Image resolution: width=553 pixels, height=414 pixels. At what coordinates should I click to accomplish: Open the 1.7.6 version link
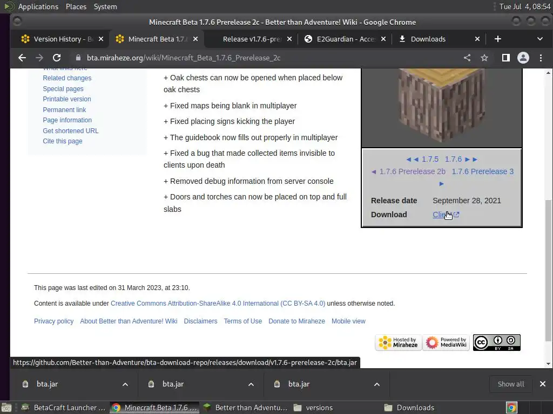point(453,159)
